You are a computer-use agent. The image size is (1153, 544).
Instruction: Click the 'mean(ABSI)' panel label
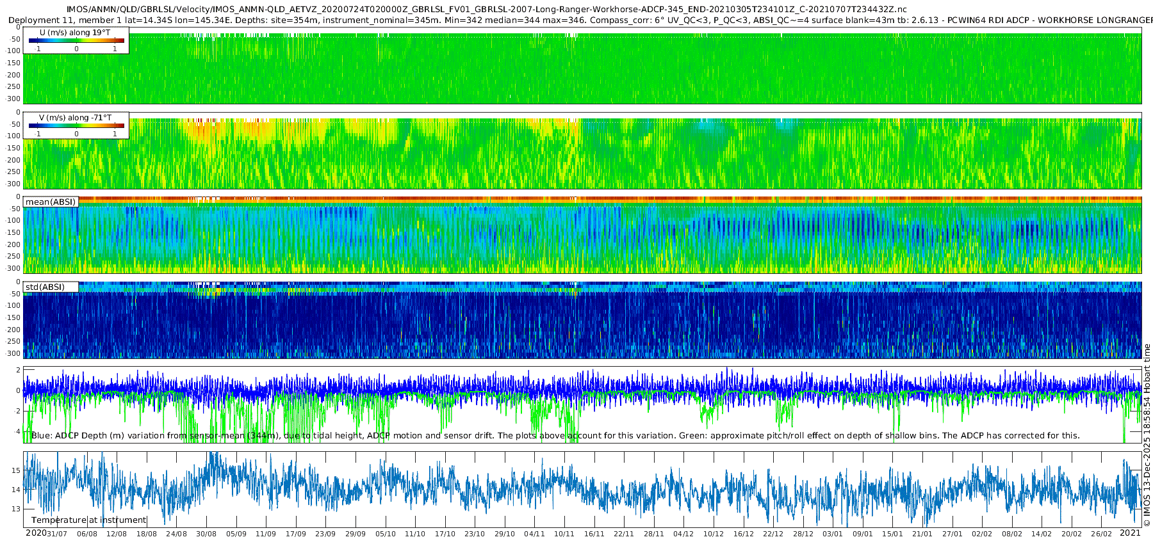click(51, 202)
